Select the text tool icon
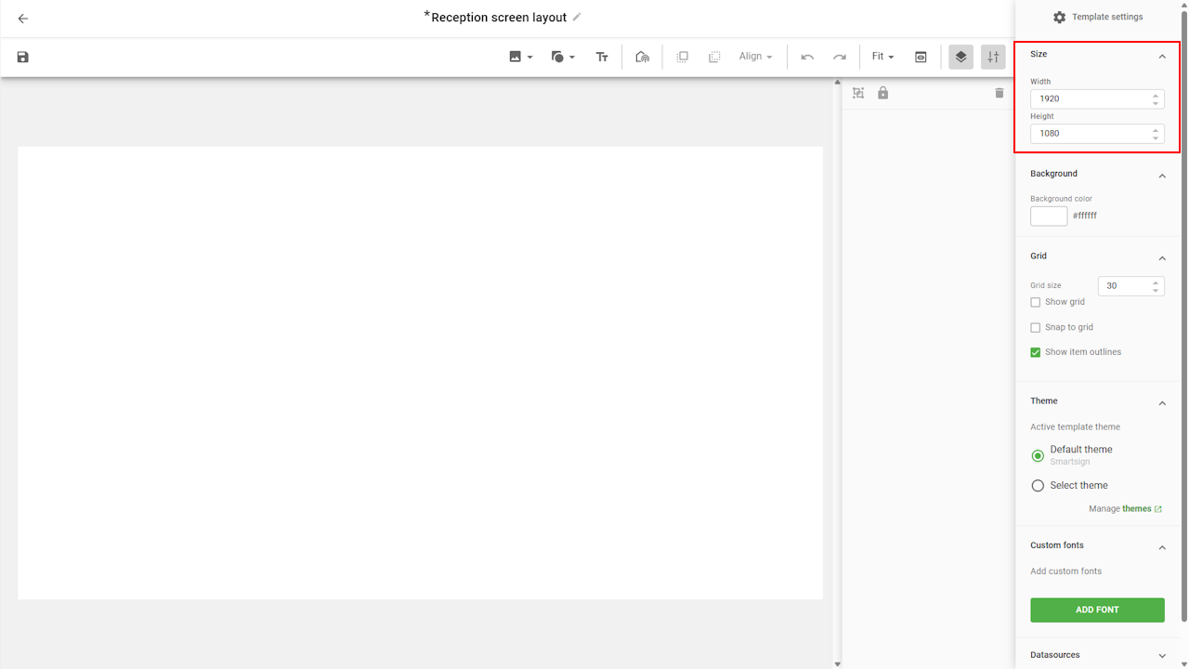Image resolution: width=1189 pixels, height=669 pixels. coord(602,57)
